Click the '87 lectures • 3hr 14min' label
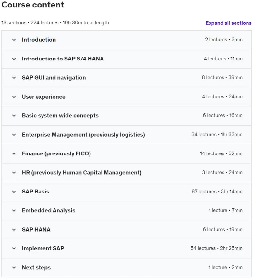Viewport: 253px width, 279px height. click(x=217, y=192)
